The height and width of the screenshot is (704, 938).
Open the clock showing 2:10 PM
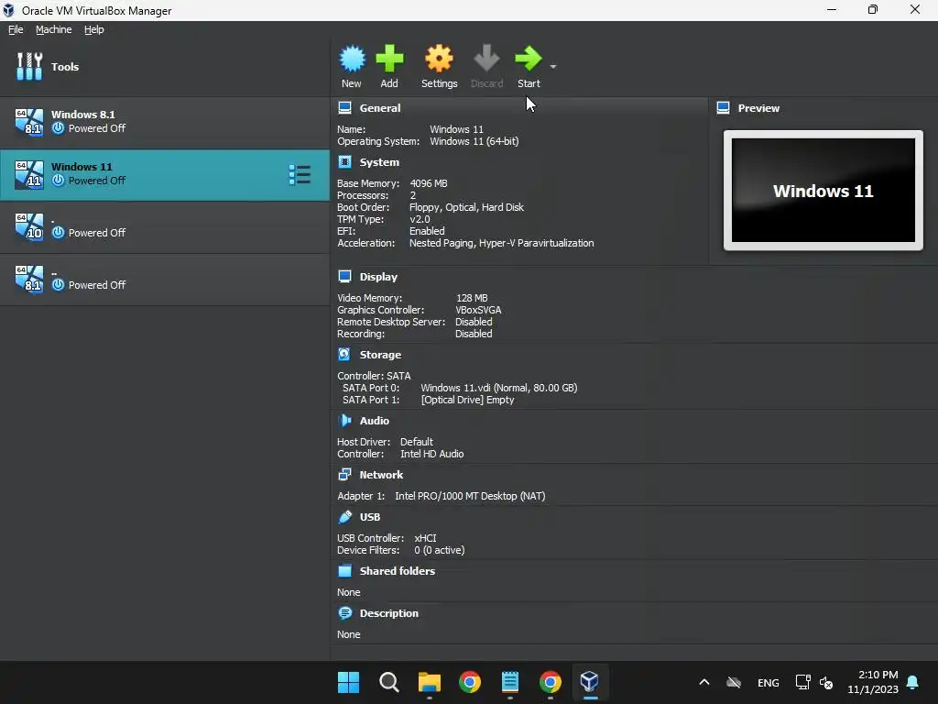(x=873, y=682)
